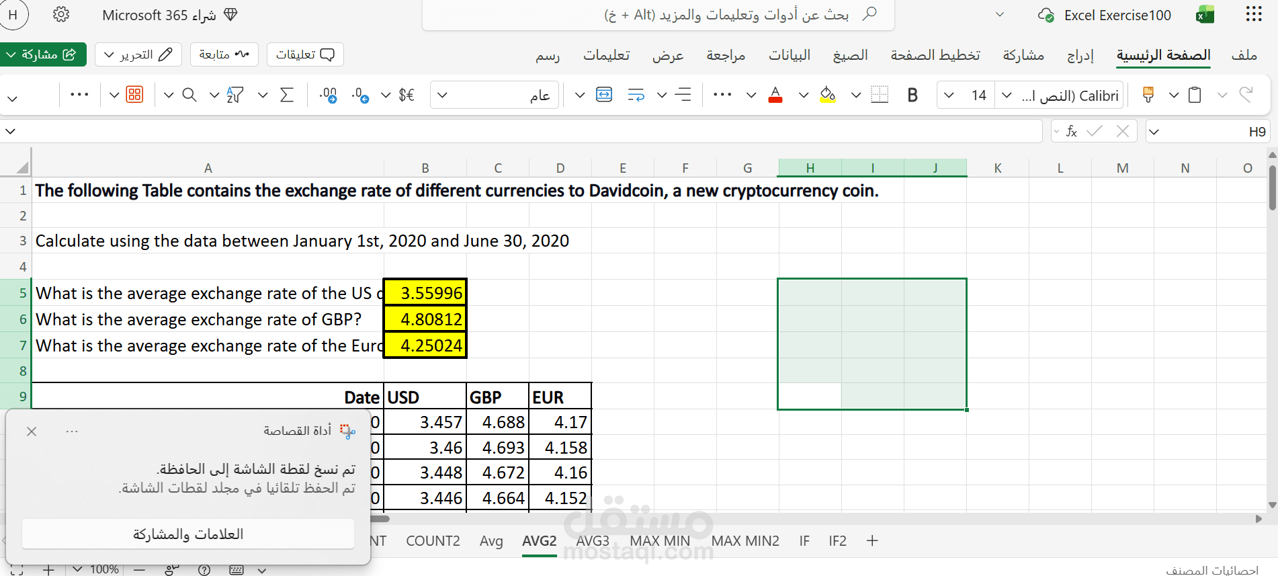
Task: Open the file name options chevron
Action: pyautogui.click(x=1000, y=15)
